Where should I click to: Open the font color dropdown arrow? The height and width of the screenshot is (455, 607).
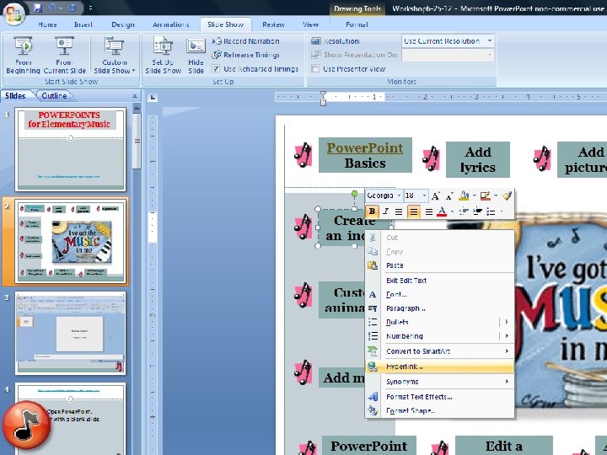[x=452, y=211]
